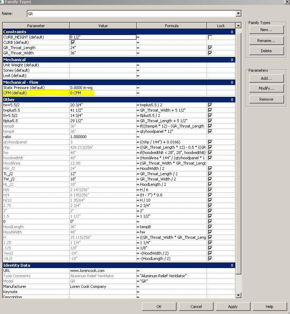The height and width of the screenshot is (314, 290).
Task: Apply the parameter changes
Action: (233, 306)
